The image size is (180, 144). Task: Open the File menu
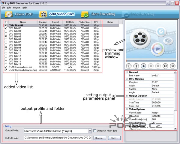click(x=3, y=8)
